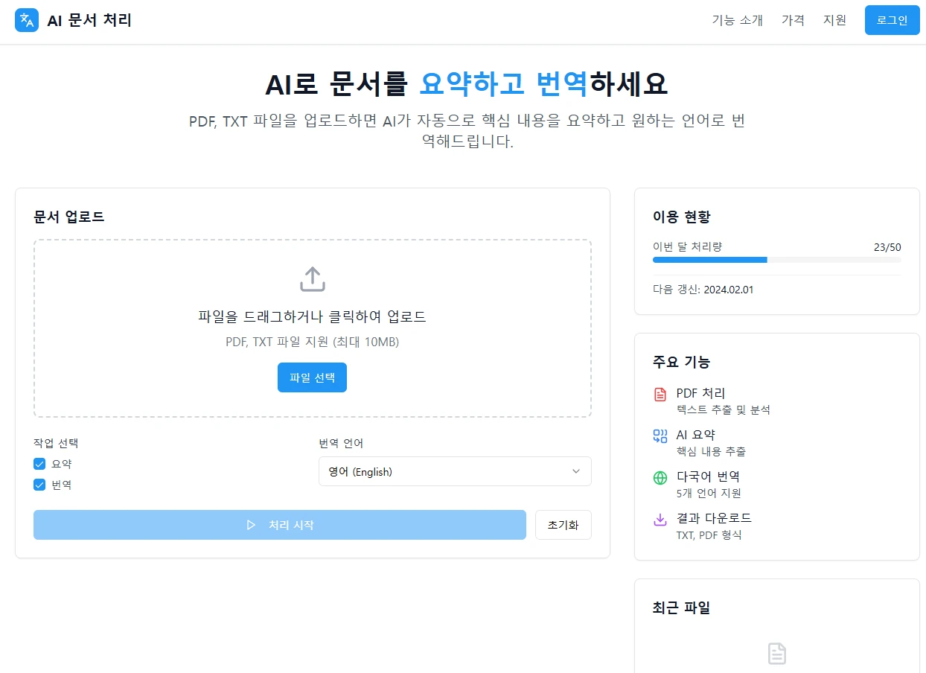Click the play icon on 처리 시작 button
The height and width of the screenshot is (673, 926).
point(251,525)
